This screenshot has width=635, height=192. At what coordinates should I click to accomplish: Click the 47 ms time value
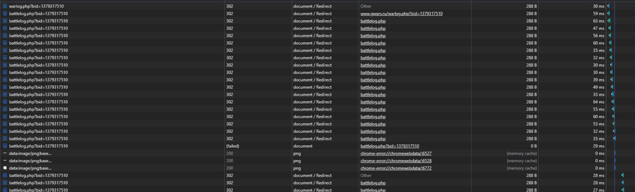pos(598,28)
